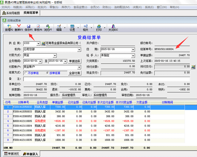Expand the 打印 toolbar dropdown arrow
The height and width of the screenshot is (157, 197).
pyautogui.click(x=105, y=28)
